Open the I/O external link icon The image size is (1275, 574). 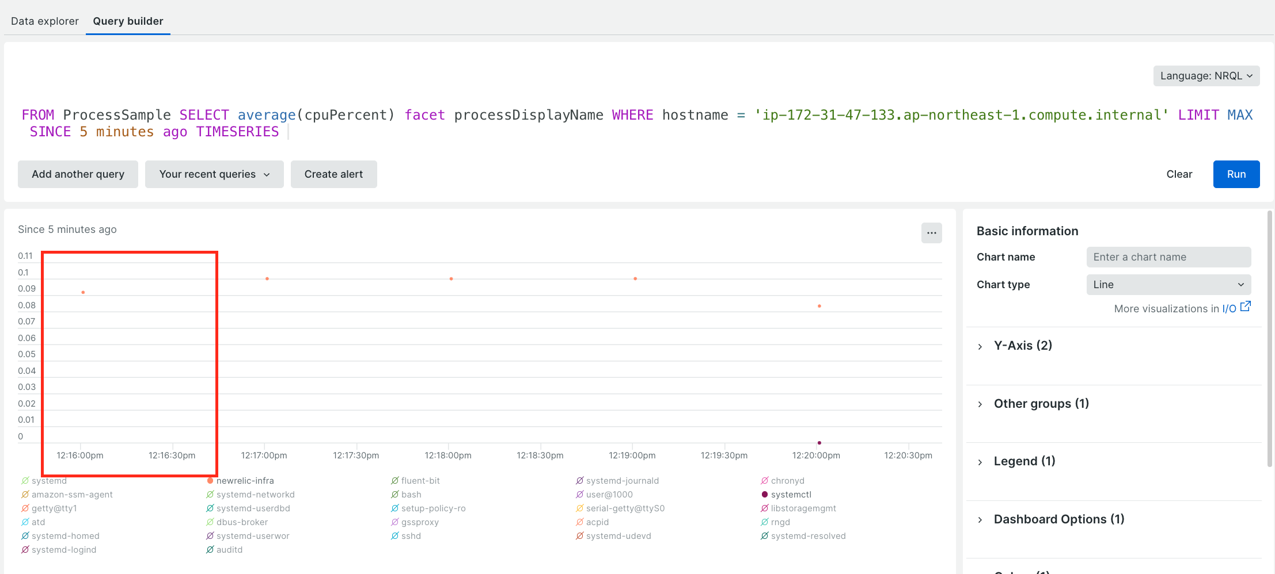coord(1246,307)
